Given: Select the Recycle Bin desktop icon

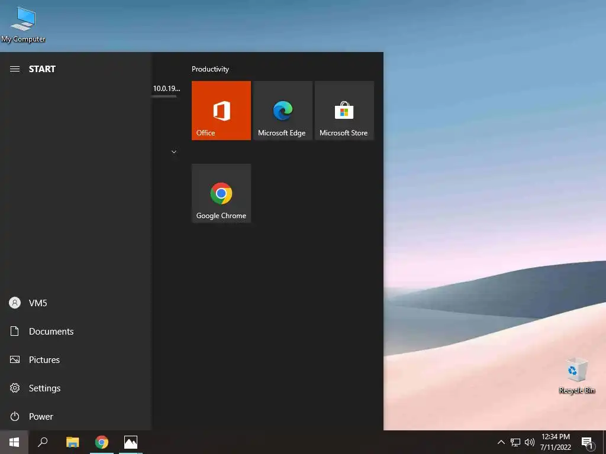Looking at the screenshot, I should pos(576,375).
